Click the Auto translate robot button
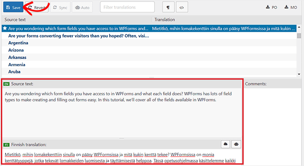The image size is (304, 166). (82, 7)
